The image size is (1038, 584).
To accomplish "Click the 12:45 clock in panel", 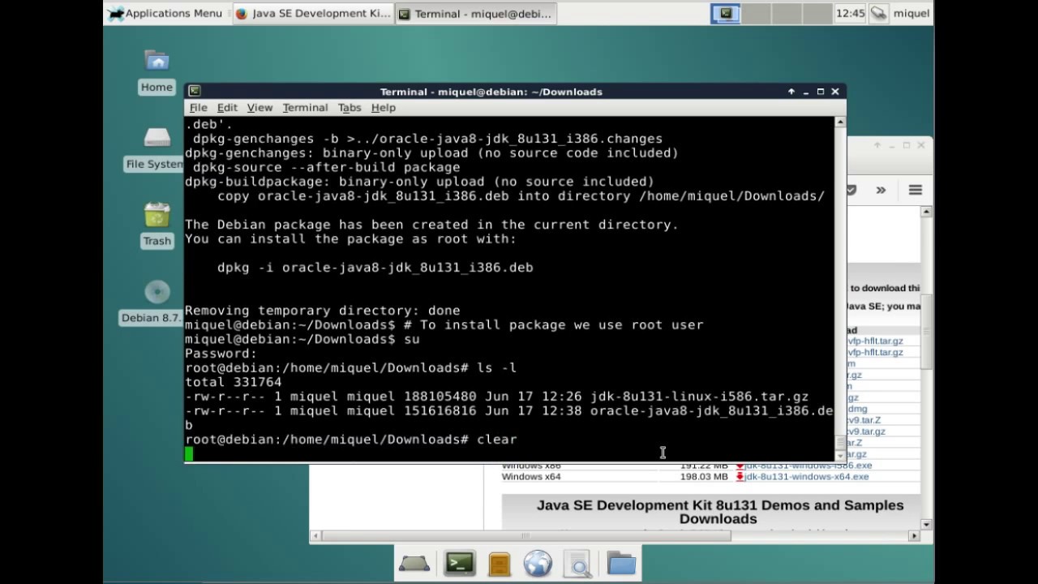I will (x=850, y=13).
